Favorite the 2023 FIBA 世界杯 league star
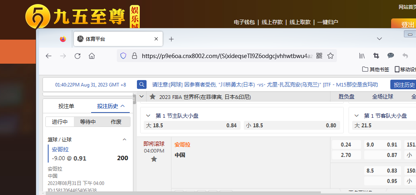The image size is (416, 195). [153, 96]
